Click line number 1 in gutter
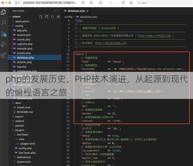The image size is (193, 166). 69,21
